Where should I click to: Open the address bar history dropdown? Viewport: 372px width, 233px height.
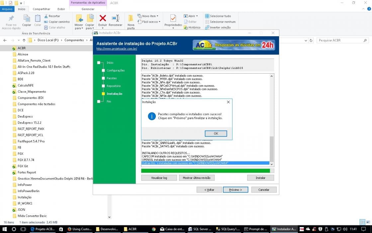pyautogui.click(x=306, y=41)
